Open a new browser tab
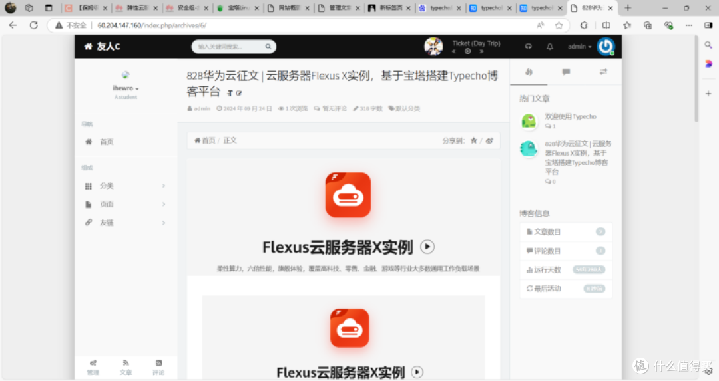 point(628,8)
